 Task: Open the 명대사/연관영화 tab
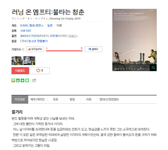109,99
